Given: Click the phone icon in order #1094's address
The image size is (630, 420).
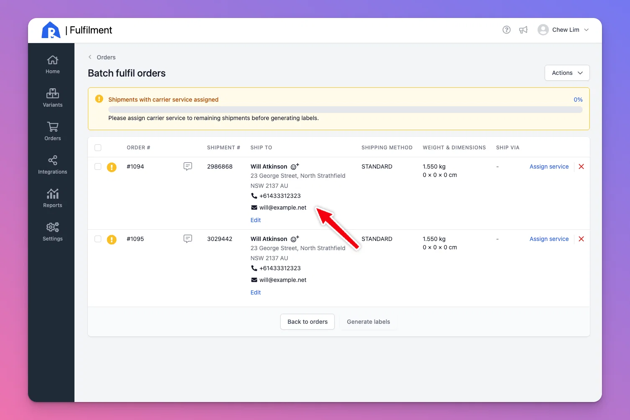Looking at the screenshot, I should tap(254, 196).
